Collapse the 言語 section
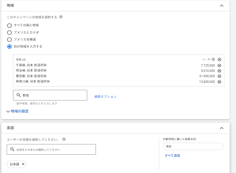 pos(221,128)
